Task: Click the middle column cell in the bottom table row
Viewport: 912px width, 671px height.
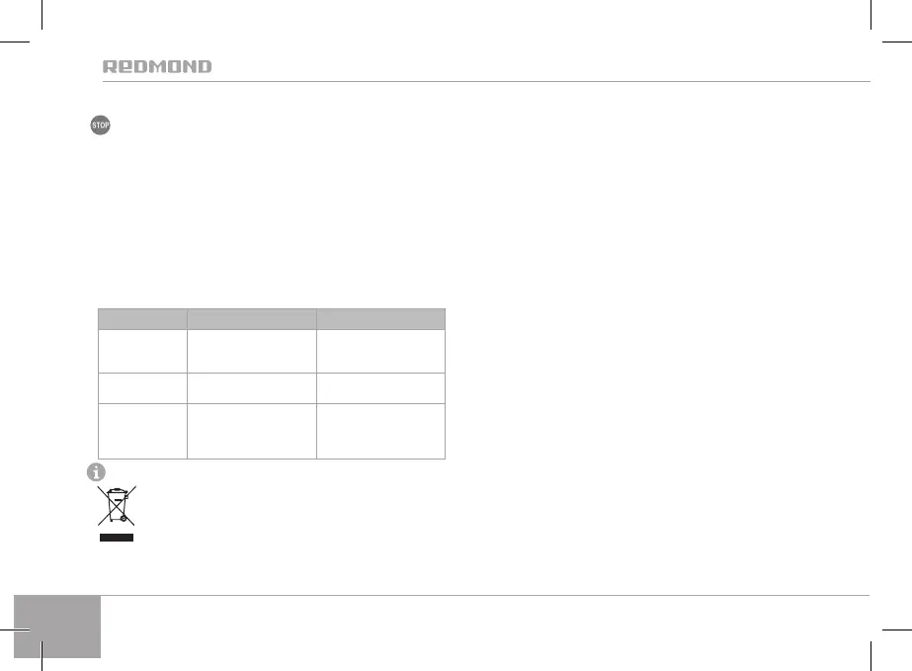Action: click(252, 430)
